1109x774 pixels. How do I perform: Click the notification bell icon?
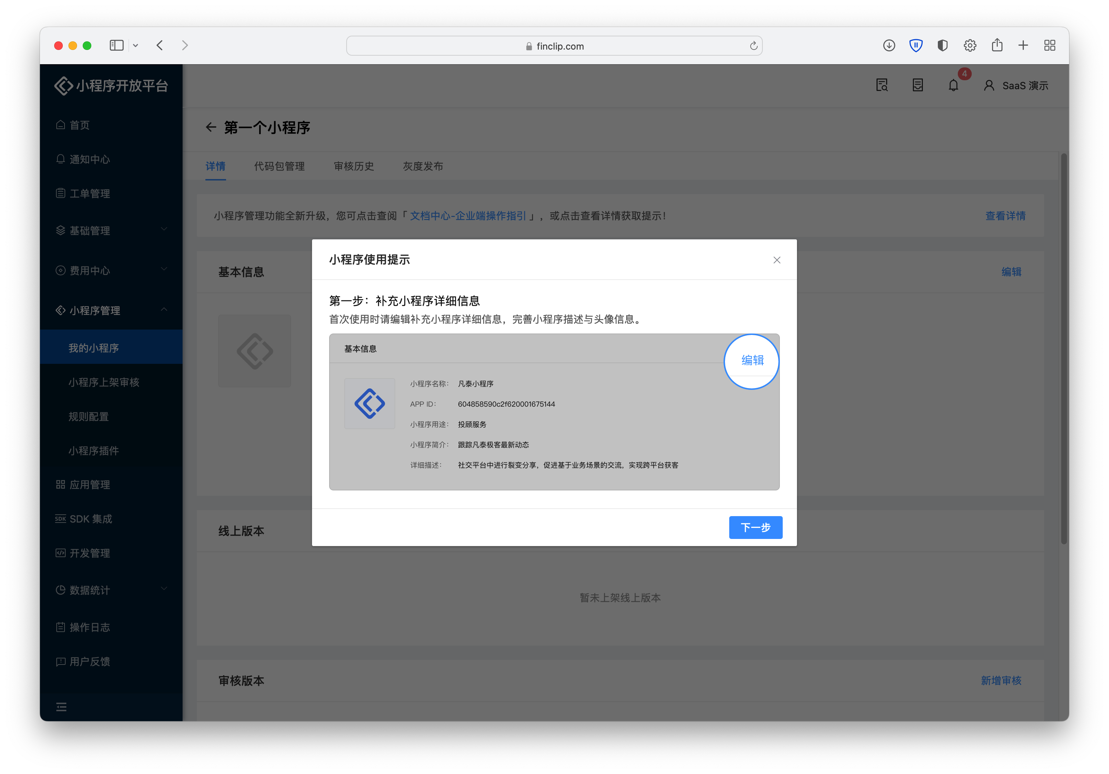tap(953, 86)
